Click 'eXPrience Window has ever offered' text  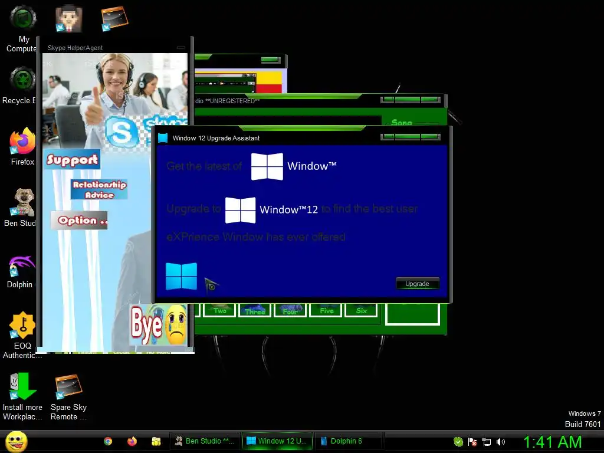(256, 237)
